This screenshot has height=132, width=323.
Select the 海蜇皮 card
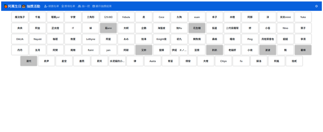162,28
